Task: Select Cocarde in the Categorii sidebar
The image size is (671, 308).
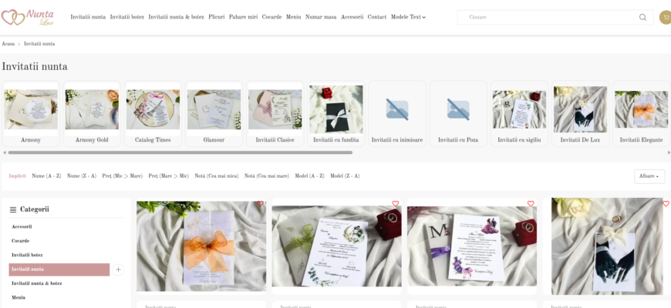Action: pyautogui.click(x=21, y=241)
